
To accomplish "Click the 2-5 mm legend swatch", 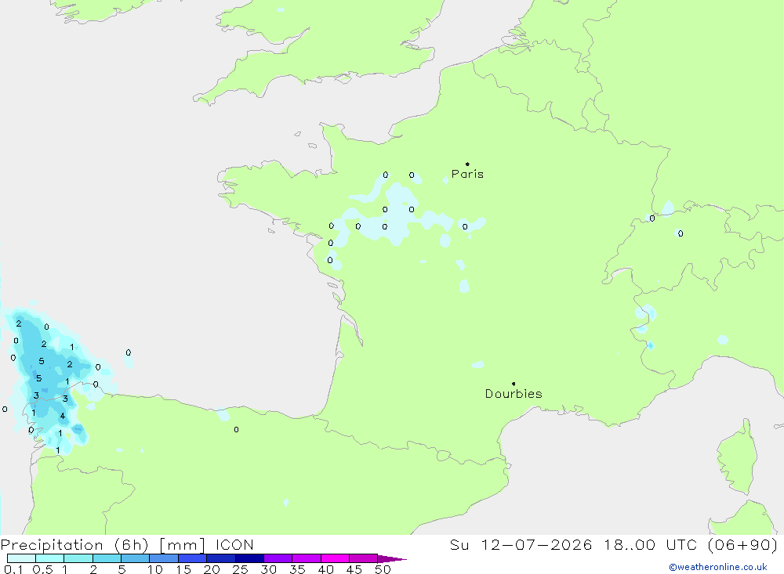I will click(107, 558).
